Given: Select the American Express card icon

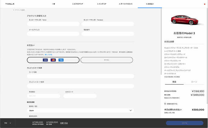Looking at the screenshot, I should coord(61,60).
